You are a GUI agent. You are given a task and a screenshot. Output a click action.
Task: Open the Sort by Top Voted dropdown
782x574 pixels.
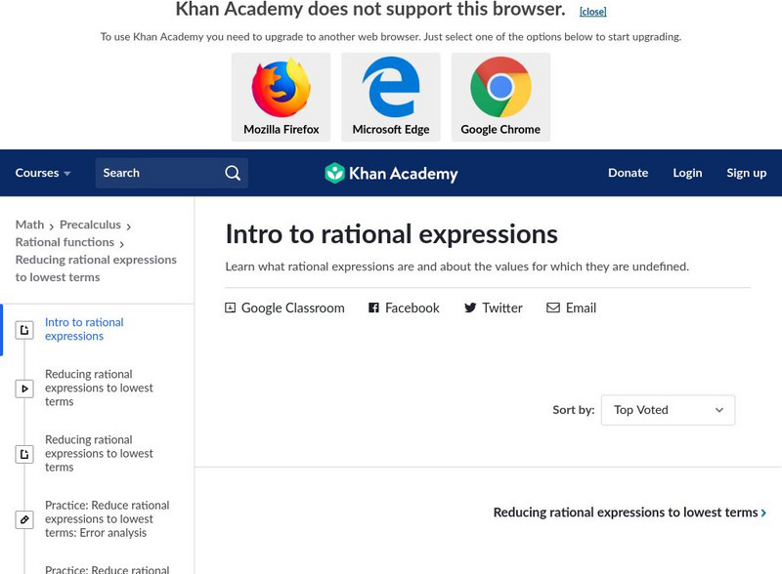point(668,410)
